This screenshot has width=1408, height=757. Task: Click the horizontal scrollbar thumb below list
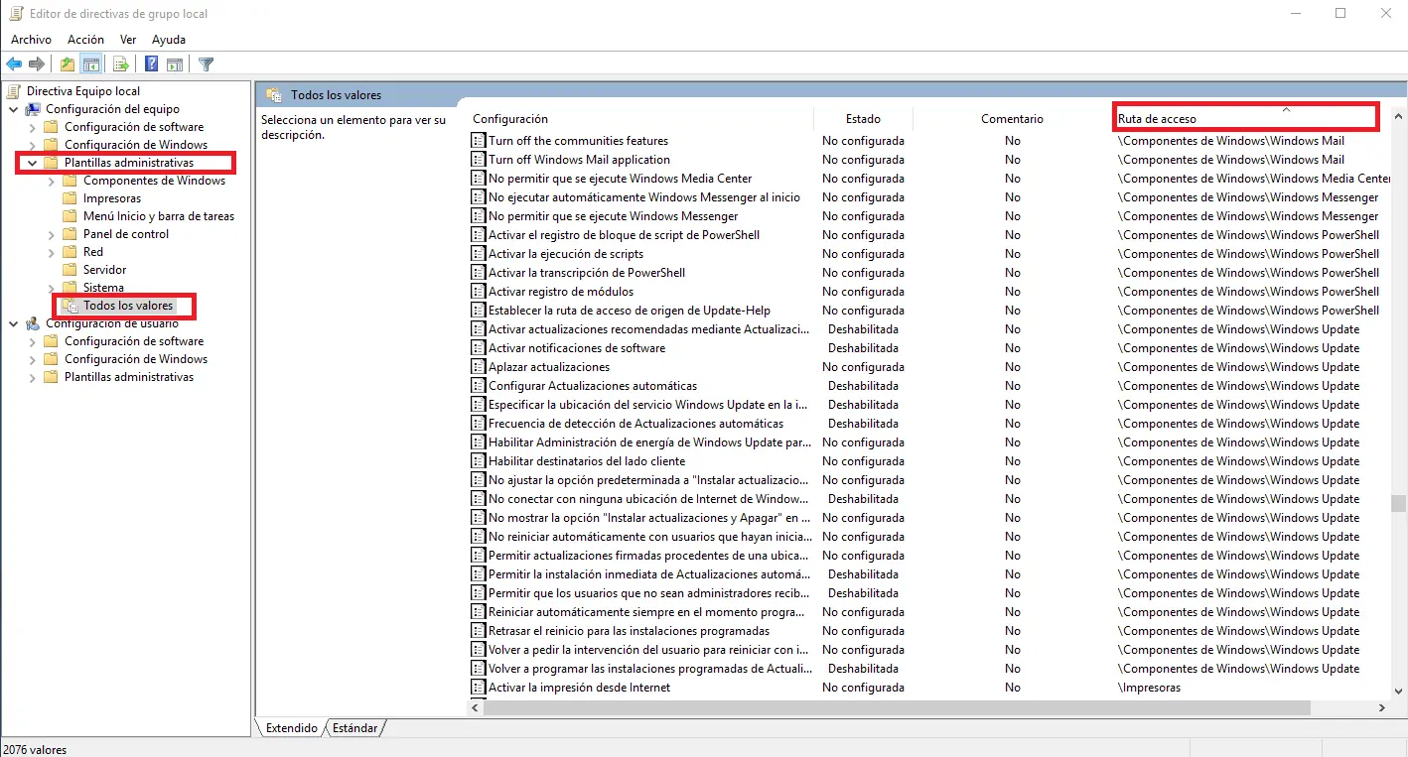point(898,708)
